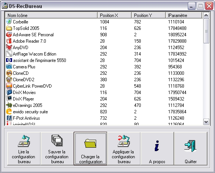Select CyberLink PowerDVD row text
Viewport: 215px width, 173px height.
point(32,86)
